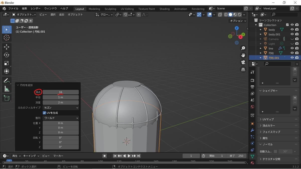Select the Add Cube tool
The width and height of the screenshot is (301, 169).
7,98
